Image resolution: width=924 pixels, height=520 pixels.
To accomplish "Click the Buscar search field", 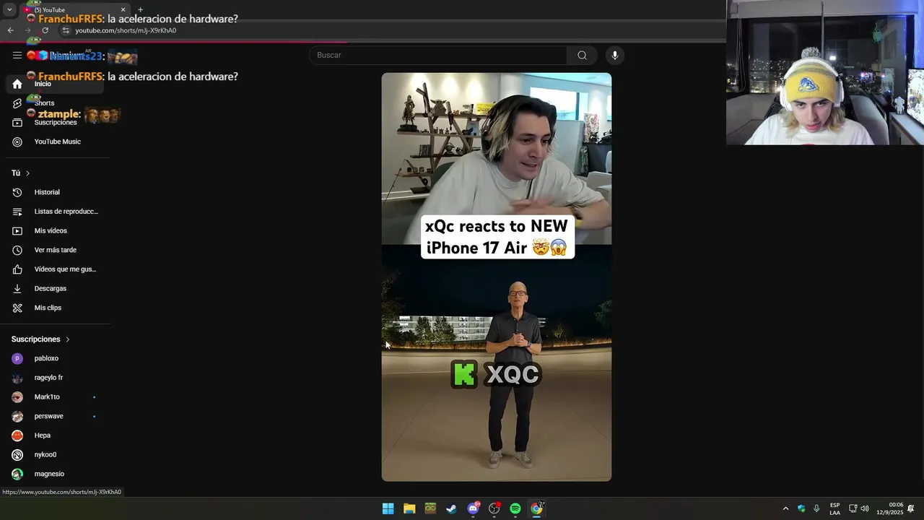I will click(x=439, y=56).
